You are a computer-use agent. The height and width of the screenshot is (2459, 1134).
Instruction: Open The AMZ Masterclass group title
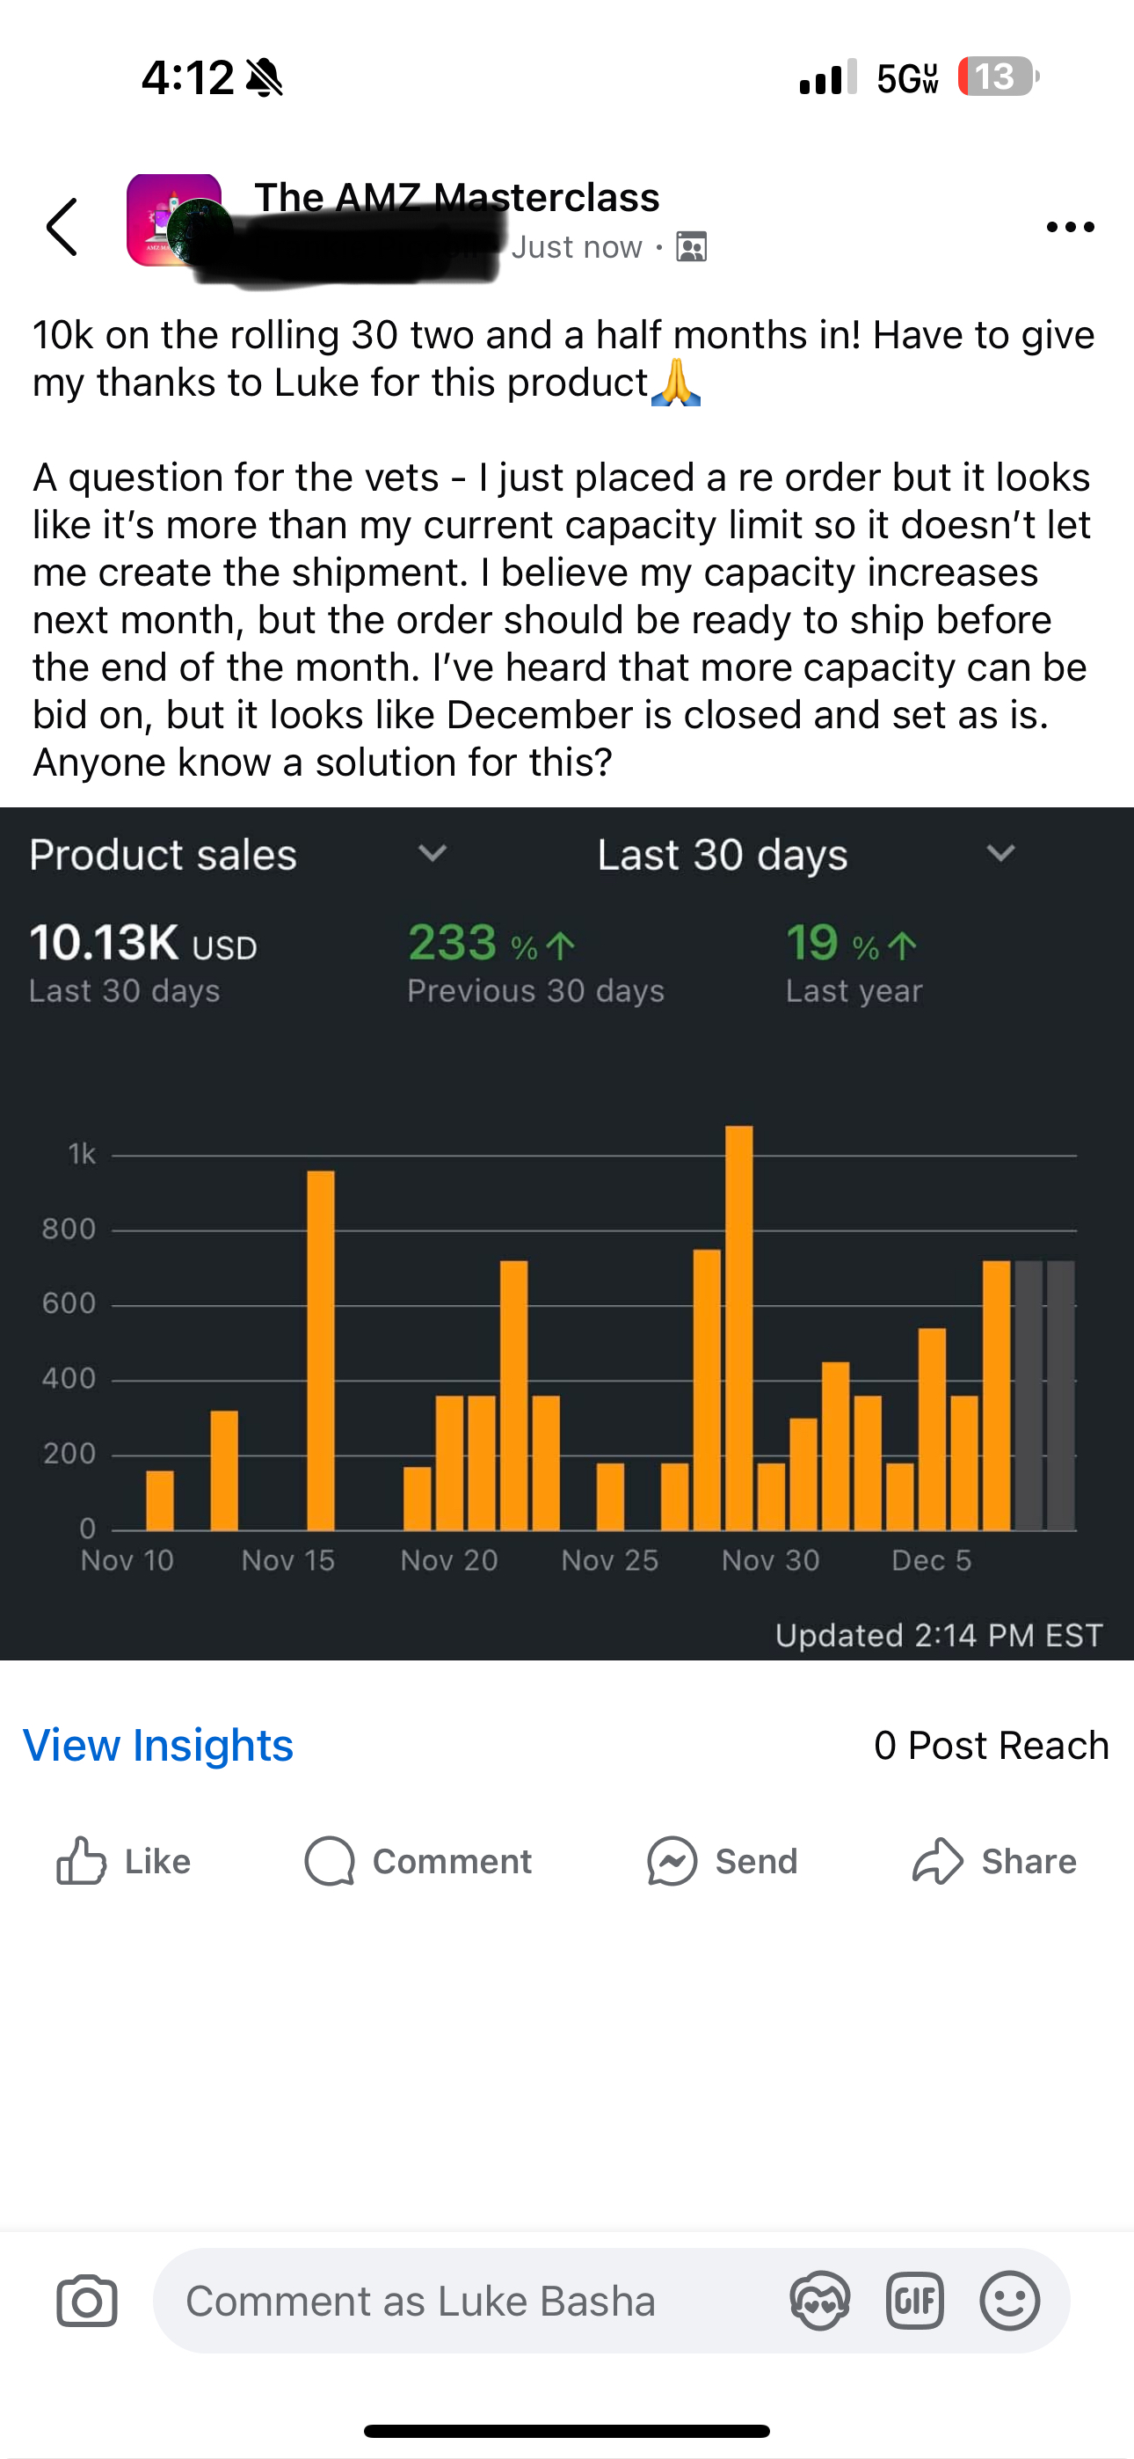[457, 198]
